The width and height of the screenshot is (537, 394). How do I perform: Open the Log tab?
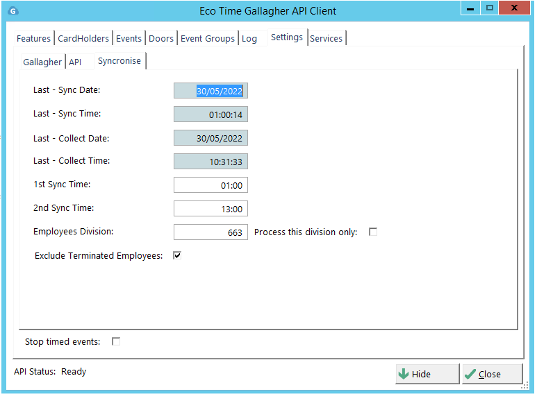click(249, 38)
